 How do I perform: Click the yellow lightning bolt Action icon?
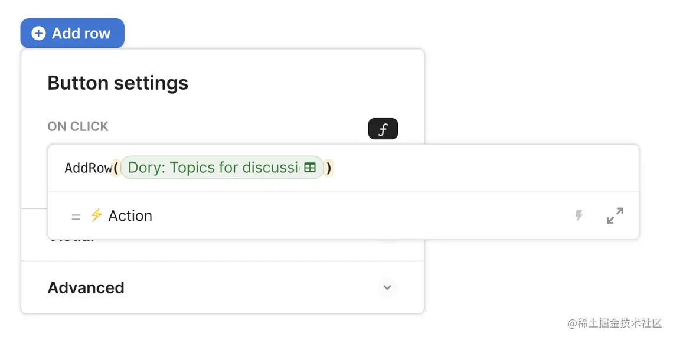tap(96, 215)
